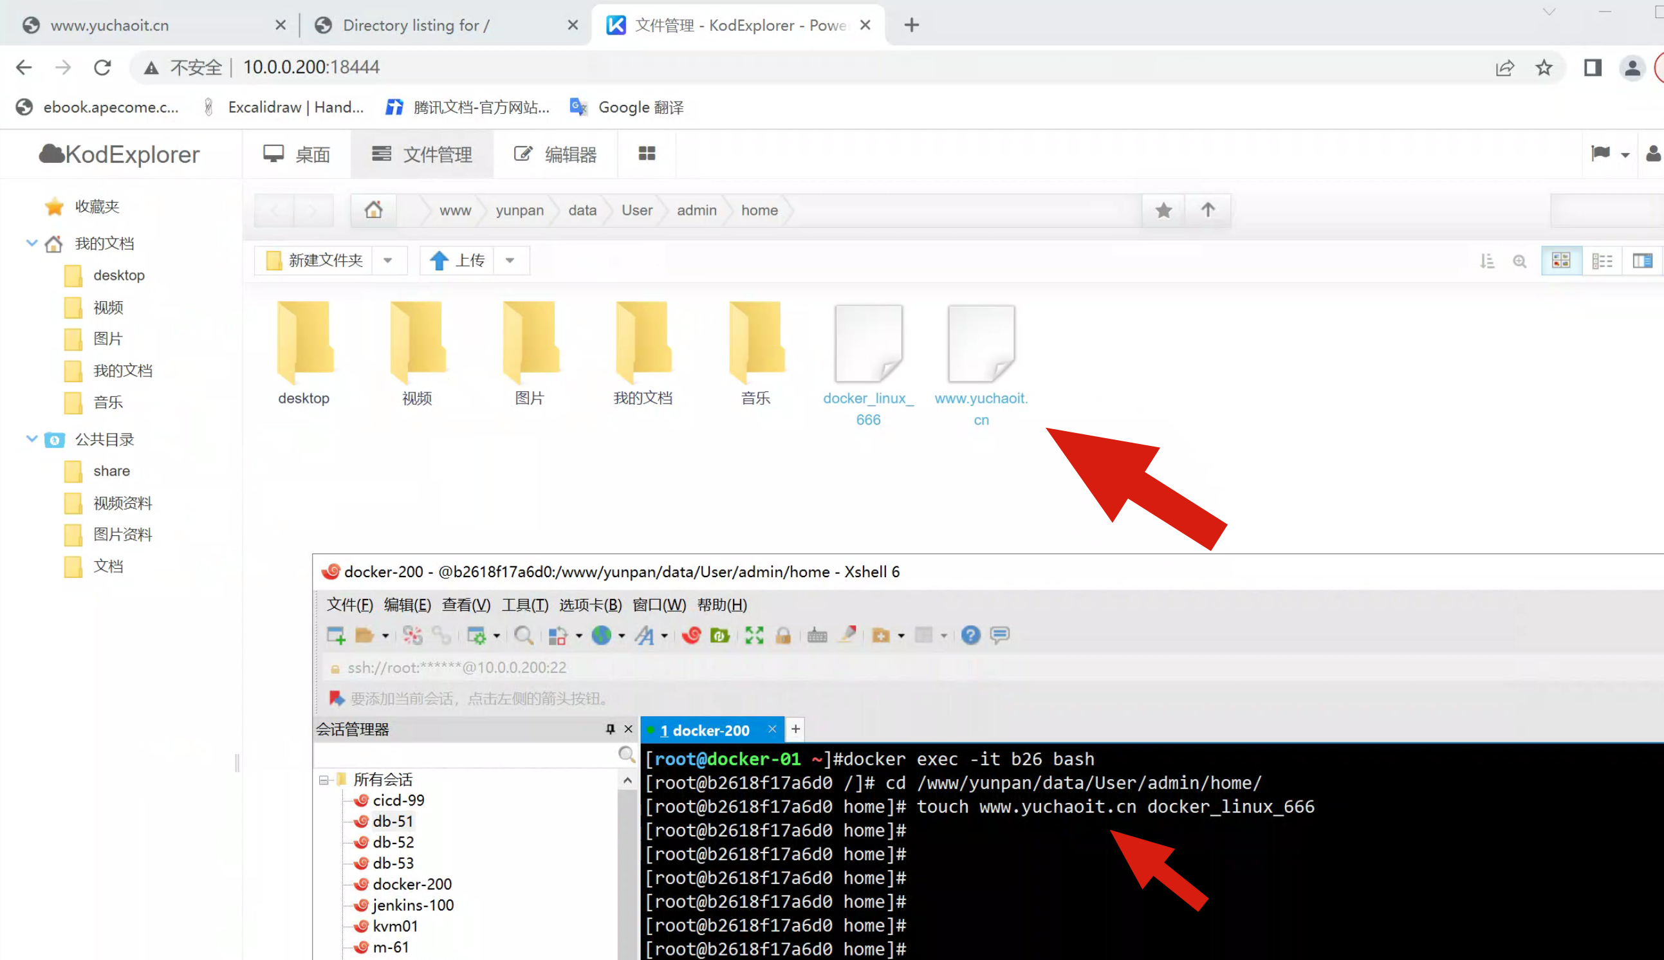Collapse the 公共目录 tree node
The width and height of the screenshot is (1664, 960).
(31, 438)
